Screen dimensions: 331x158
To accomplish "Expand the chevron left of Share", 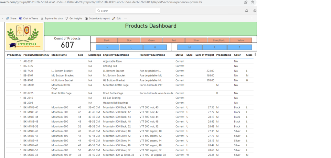I will tap(3, 18).
